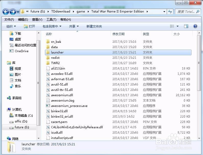Select 计算机 in the navigation pane
203x155 pixels.
pyautogui.click(x=14, y=110)
